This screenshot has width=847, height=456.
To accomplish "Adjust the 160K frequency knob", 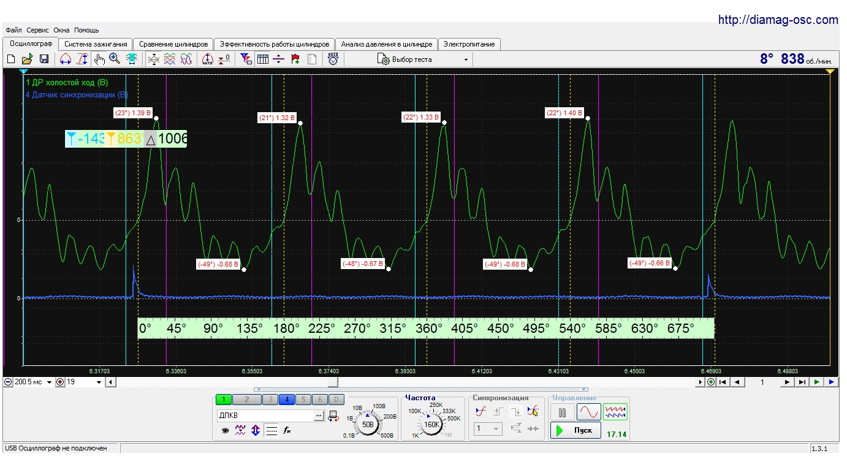I will point(431,424).
